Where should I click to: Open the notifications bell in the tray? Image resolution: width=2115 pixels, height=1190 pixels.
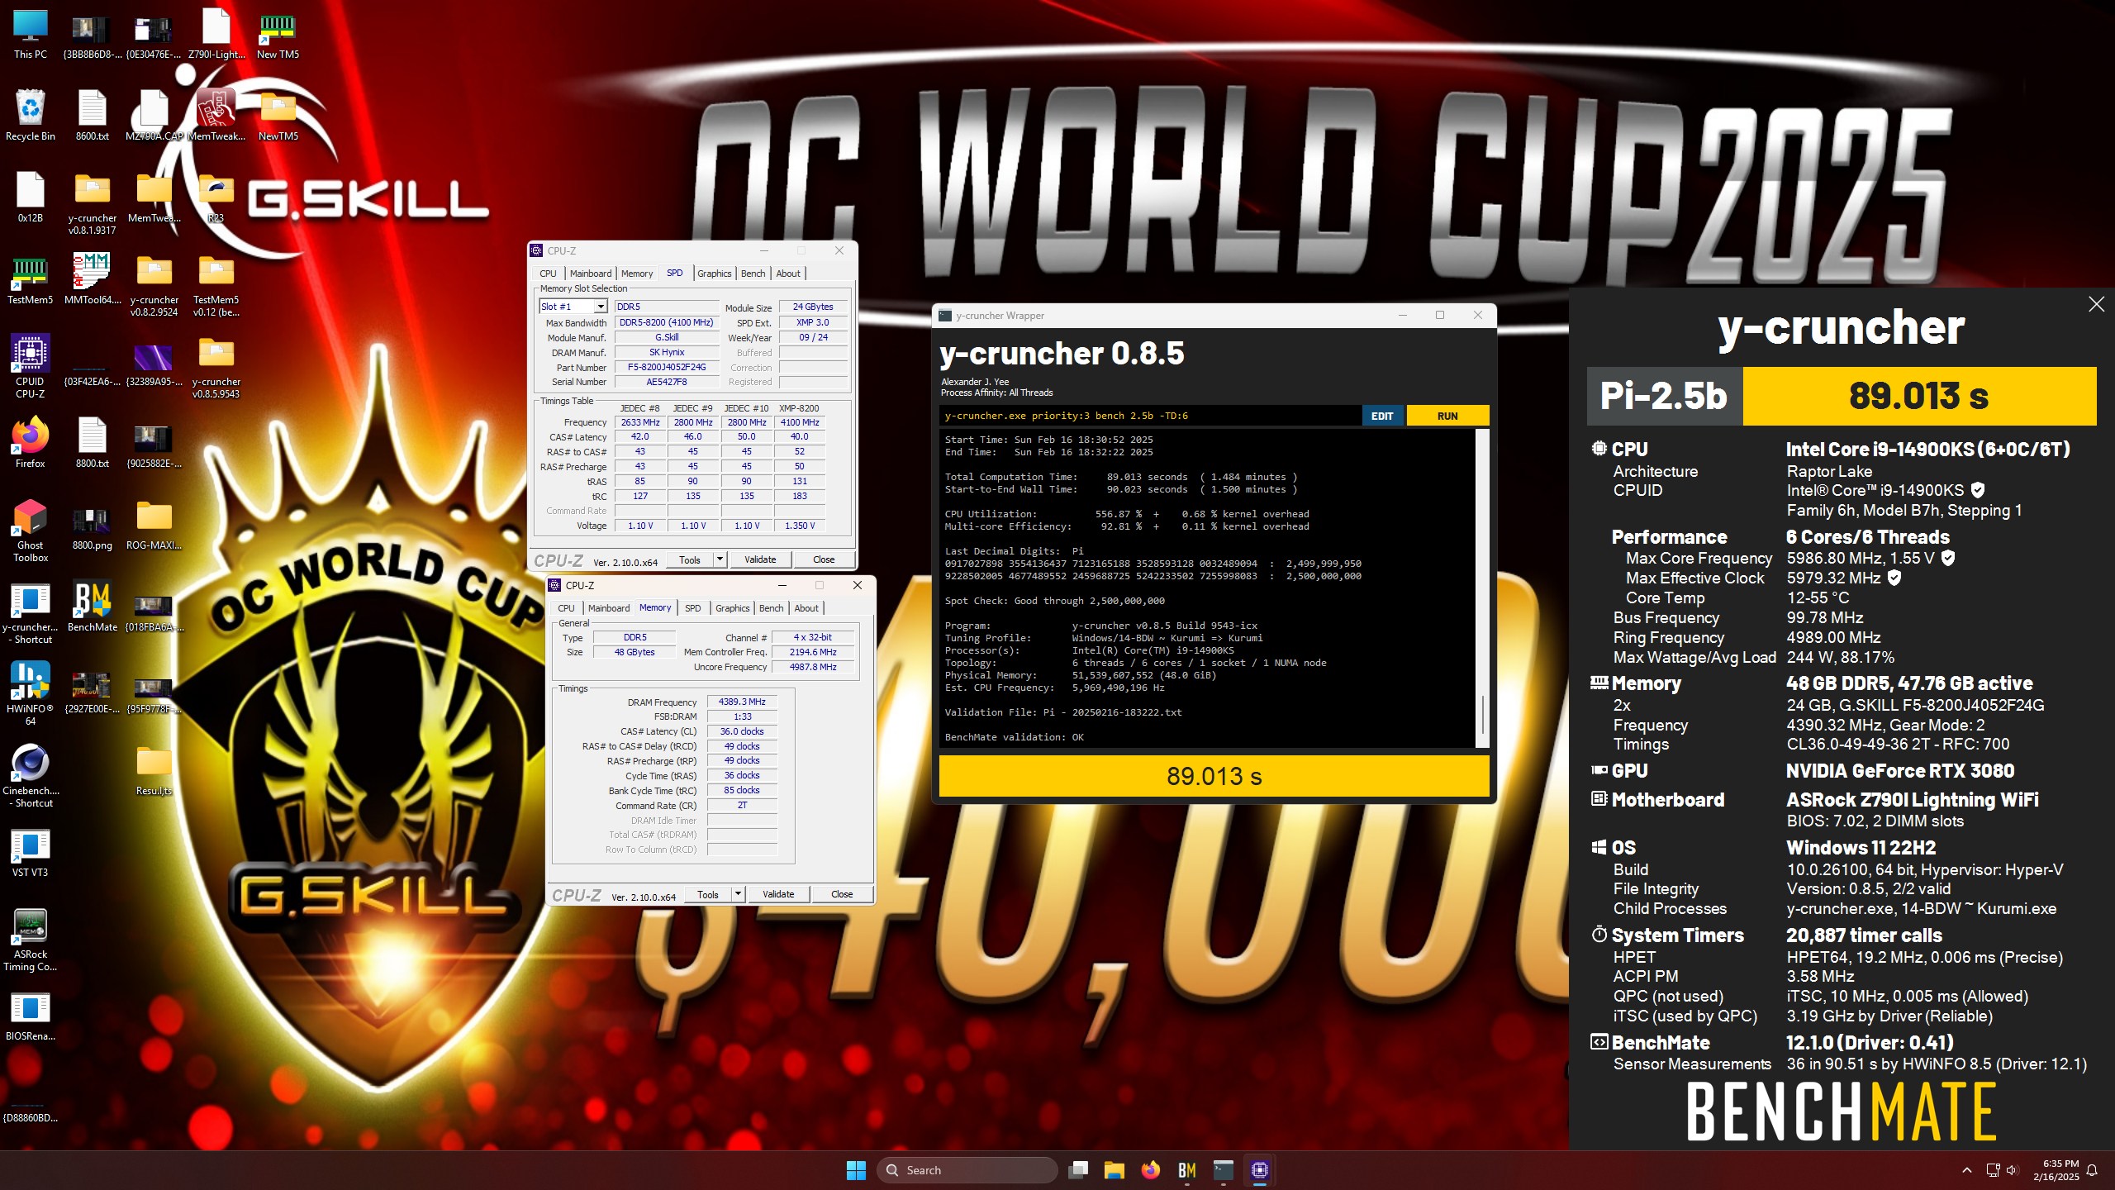point(2092,1170)
